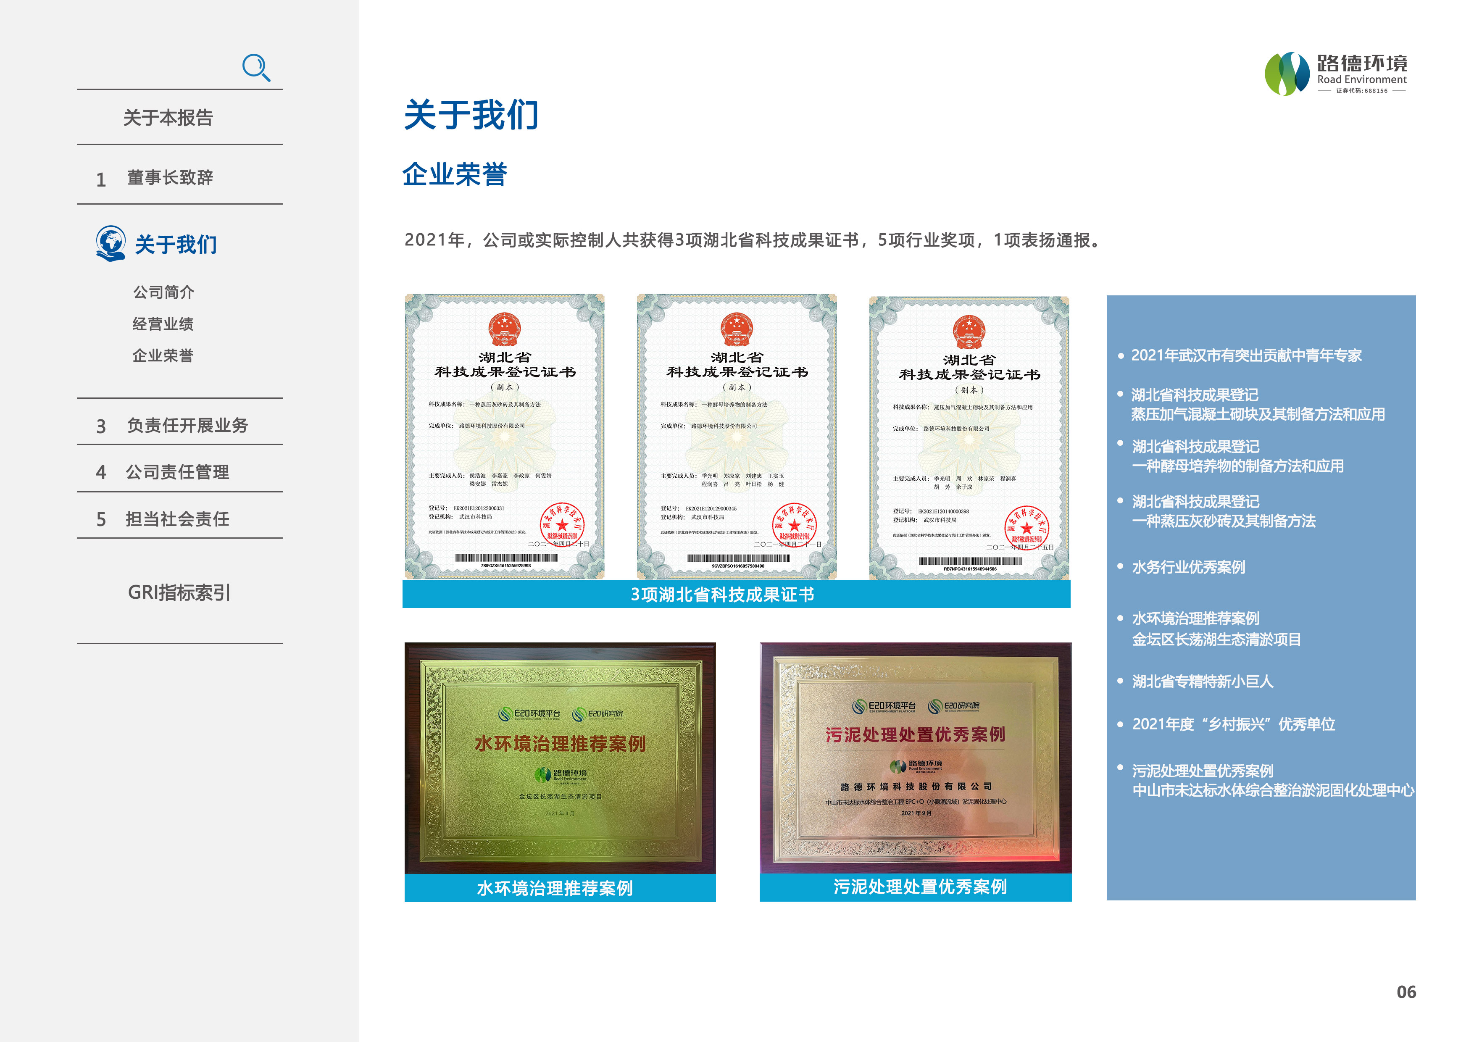Open chapter 3 负责任开展业务
This screenshot has height=1042, width=1474.
tap(187, 425)
